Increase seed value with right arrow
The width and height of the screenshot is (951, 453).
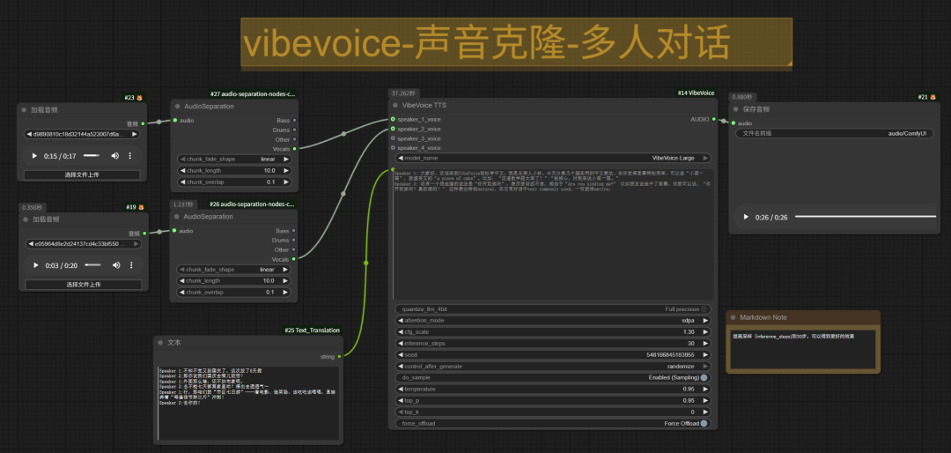(x=705, y=354)
